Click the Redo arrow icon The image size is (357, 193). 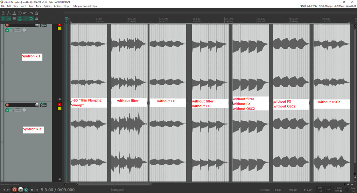tap(31, 13)
